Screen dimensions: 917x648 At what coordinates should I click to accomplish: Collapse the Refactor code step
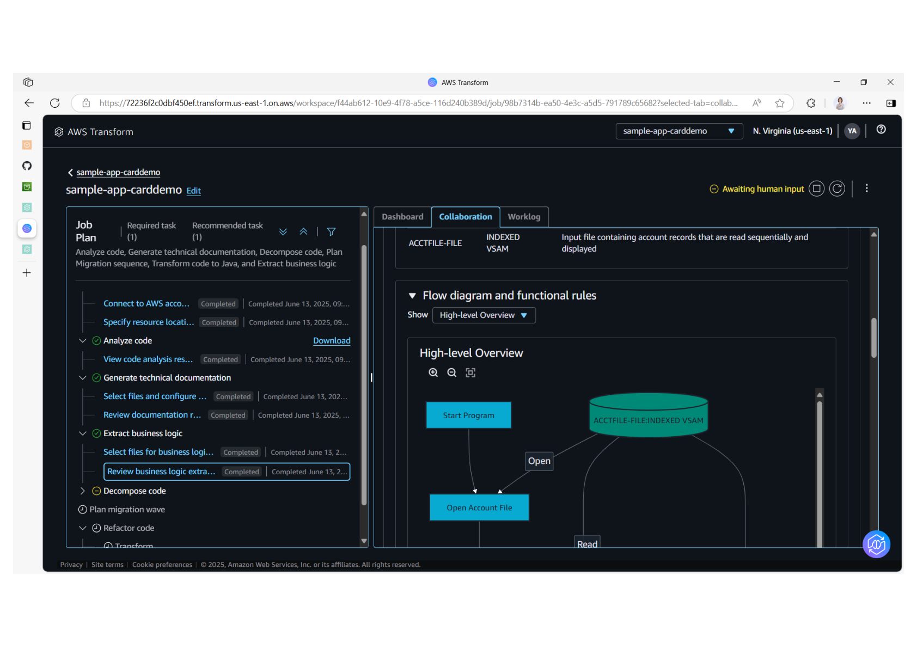(x=83, y=528)
